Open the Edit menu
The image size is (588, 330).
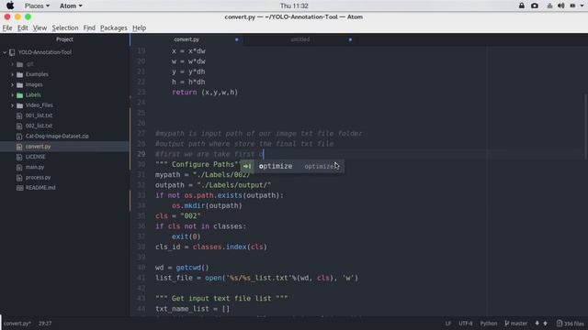[22, 28]
